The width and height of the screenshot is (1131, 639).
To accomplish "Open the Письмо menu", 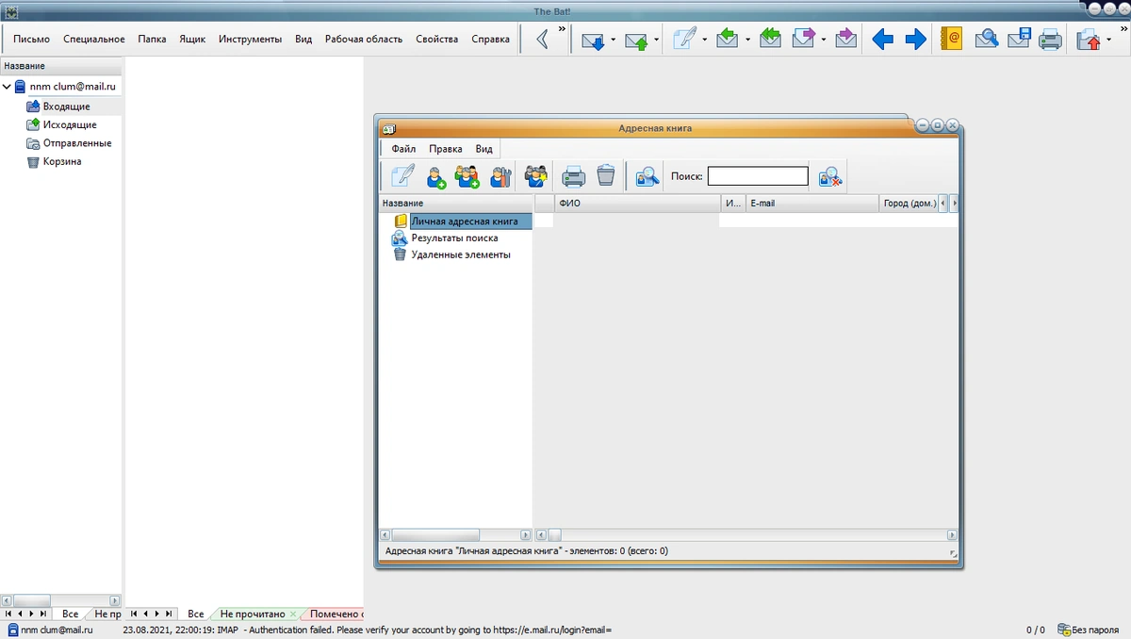I will click(x=31, y=39).
